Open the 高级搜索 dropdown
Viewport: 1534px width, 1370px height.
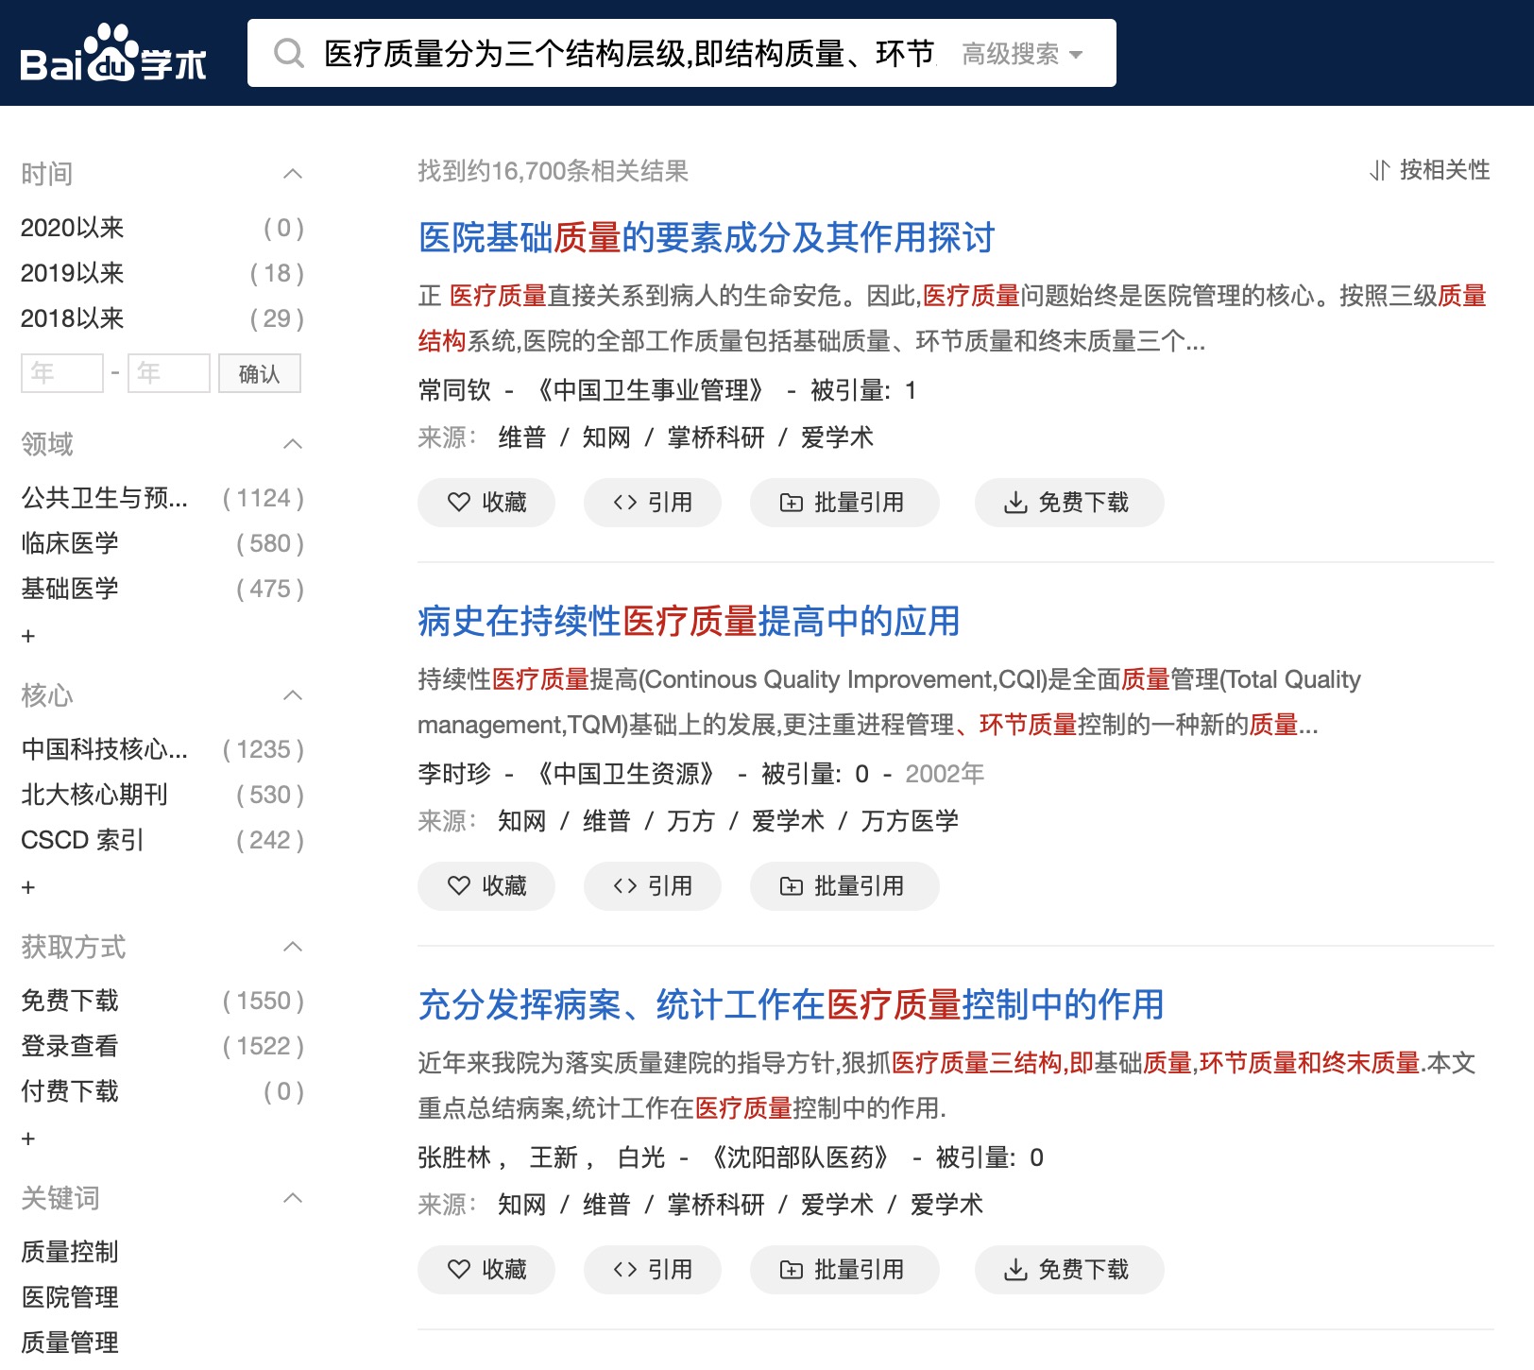[x=1022, y=54]
